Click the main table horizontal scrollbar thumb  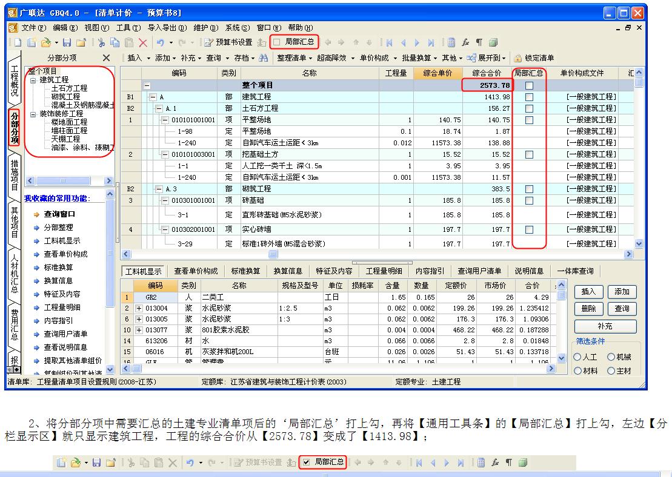pyautogui.click(x=273, y=254)
